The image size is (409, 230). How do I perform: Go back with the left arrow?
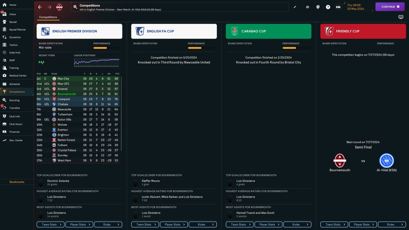40,7
